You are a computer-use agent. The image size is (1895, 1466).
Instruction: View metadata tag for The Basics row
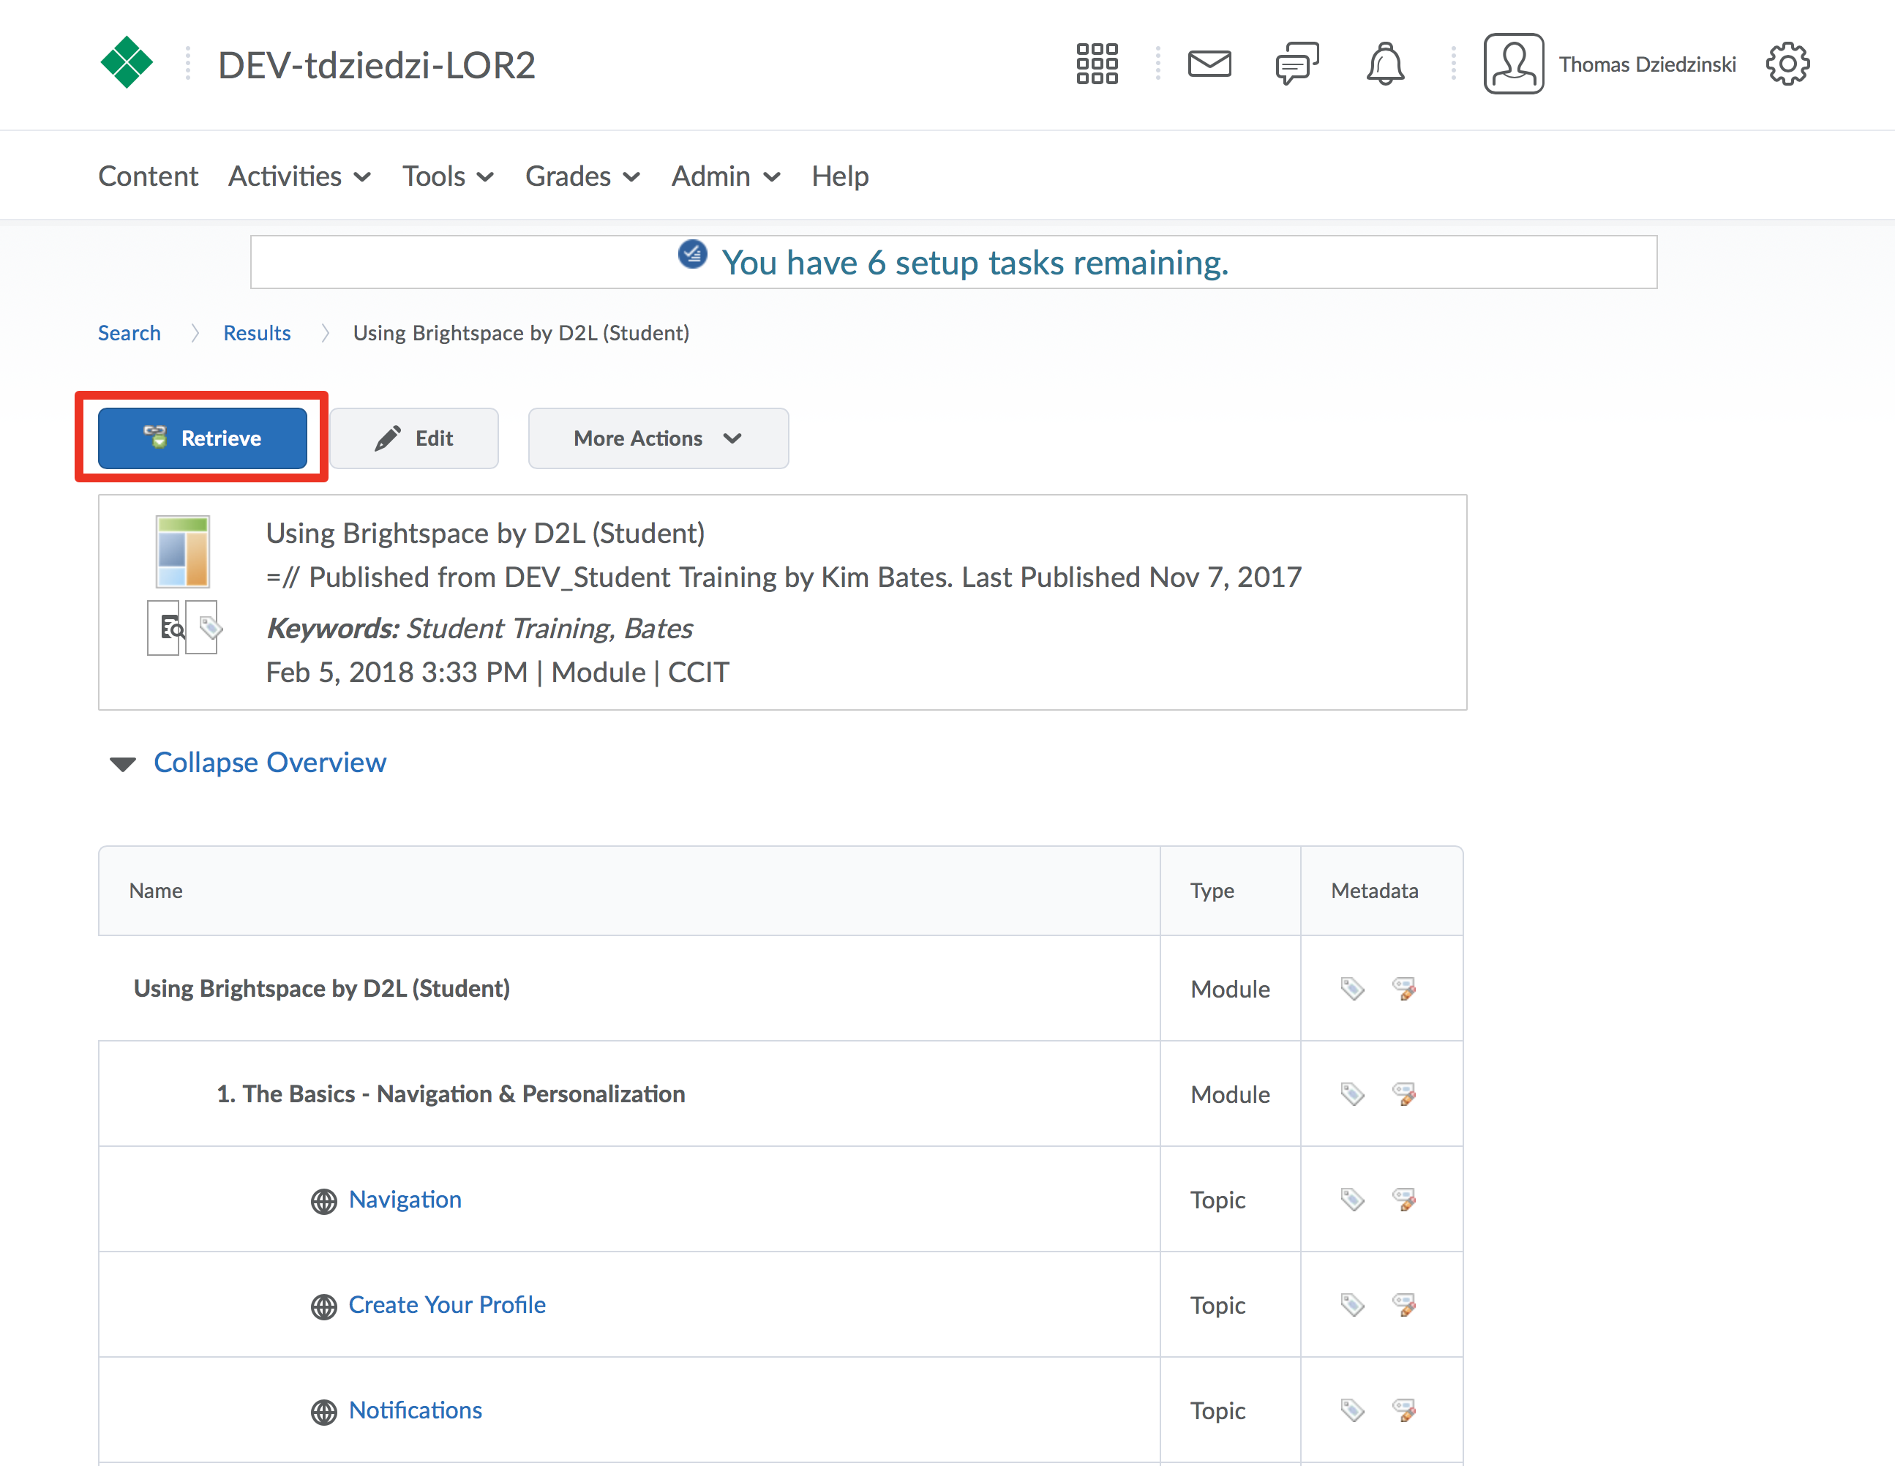click(1352, 1093)
